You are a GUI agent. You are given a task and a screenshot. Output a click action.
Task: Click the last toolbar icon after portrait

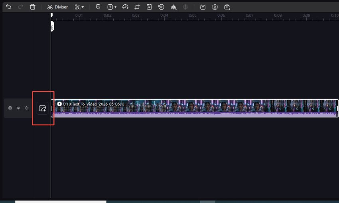227,7
